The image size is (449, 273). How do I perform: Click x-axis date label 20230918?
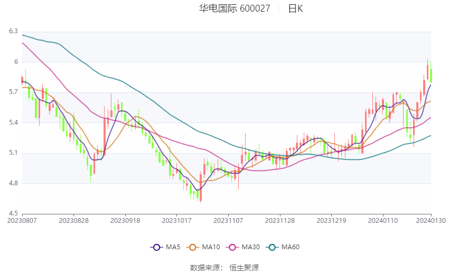125,221
